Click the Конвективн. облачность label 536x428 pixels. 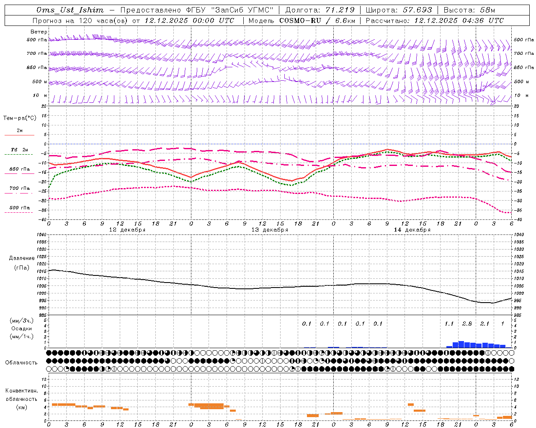click(21, 395)
